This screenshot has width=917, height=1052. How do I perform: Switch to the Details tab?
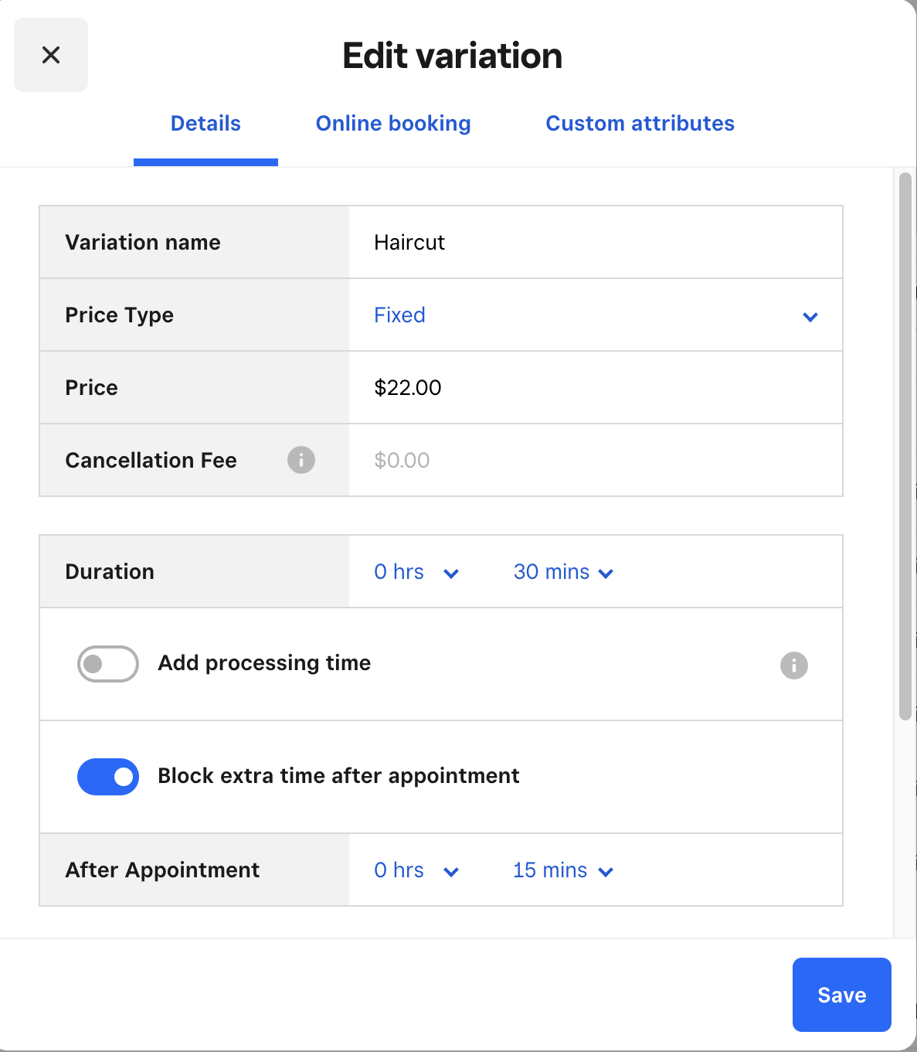(x=205, y=124)
